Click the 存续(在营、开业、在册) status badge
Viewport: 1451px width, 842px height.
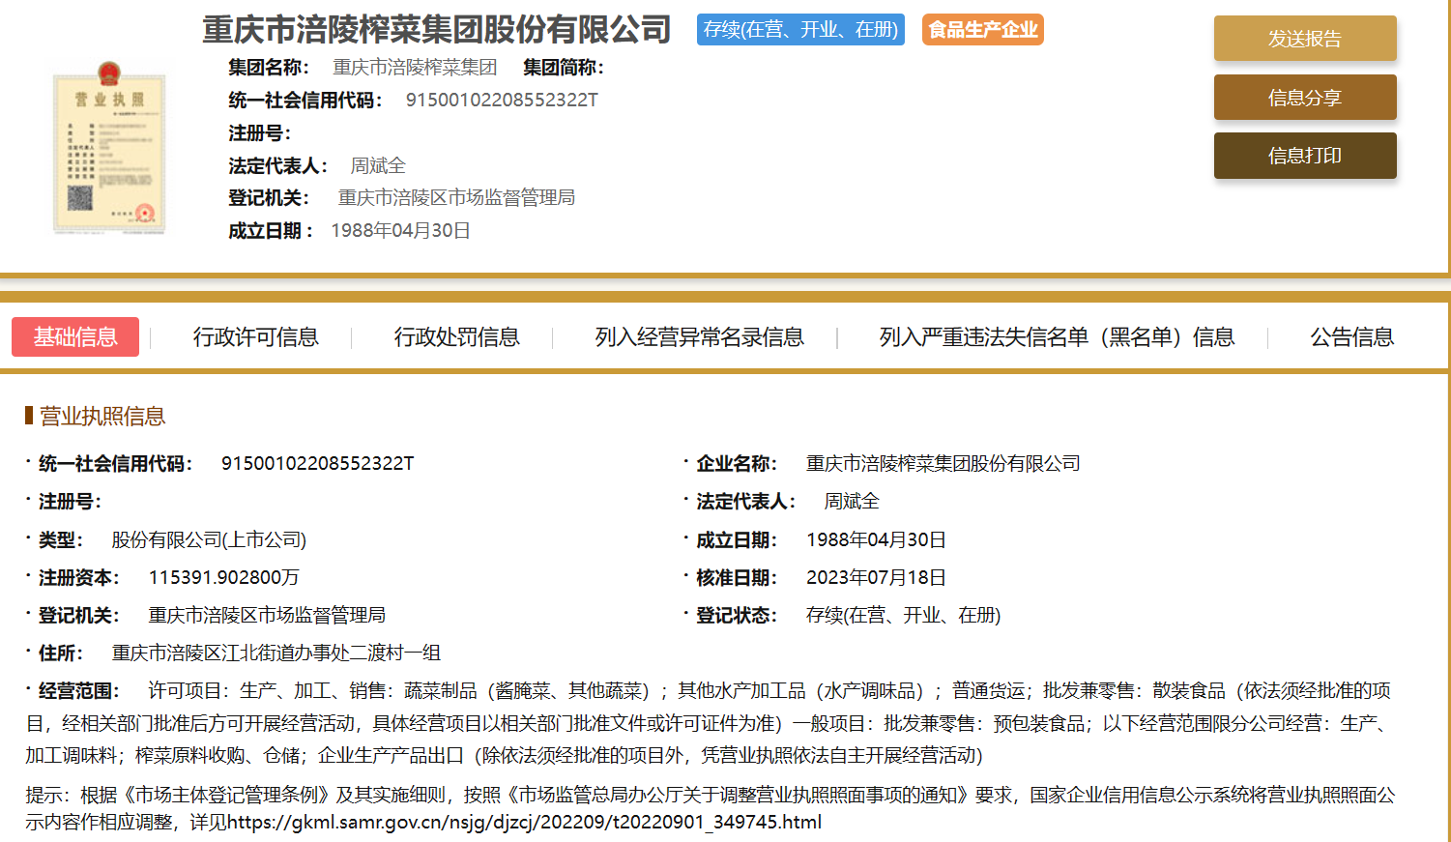tap(800, 30)
